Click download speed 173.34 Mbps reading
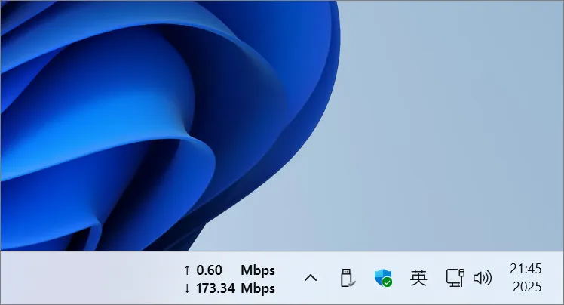This screenshot has height=305, width=564. 229,288
